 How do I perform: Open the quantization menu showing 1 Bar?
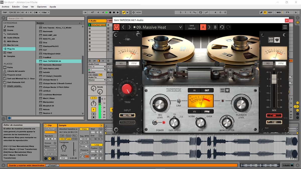[45, 12]
